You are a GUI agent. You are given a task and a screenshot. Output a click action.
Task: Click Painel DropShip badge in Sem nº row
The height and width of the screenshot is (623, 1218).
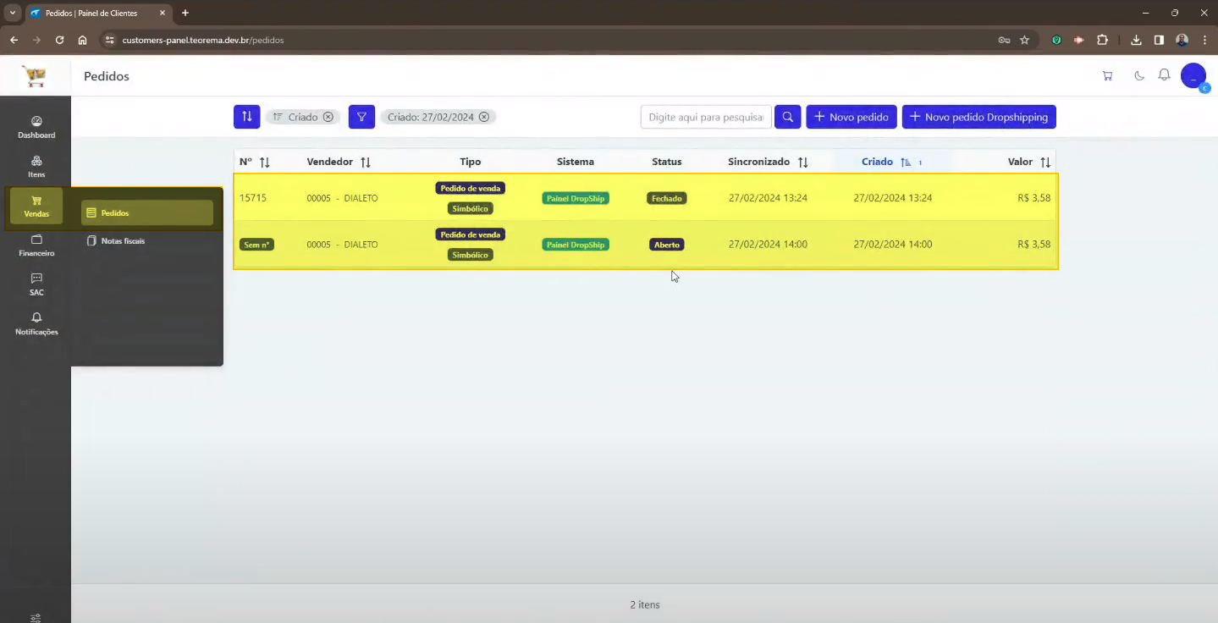click(576, 245)
